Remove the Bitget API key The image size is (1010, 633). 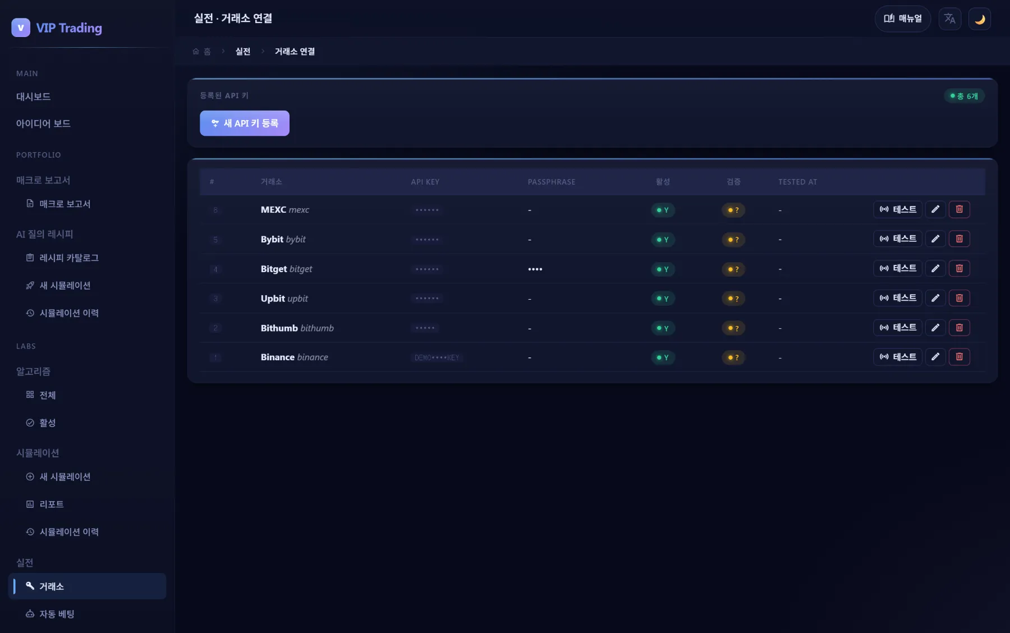click(959, 268)
